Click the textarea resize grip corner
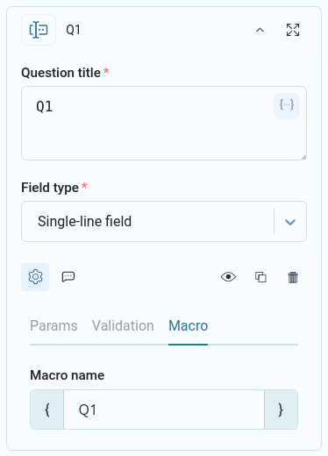The width and height of the screenshot is (328, 456). (x=303, y=157)
